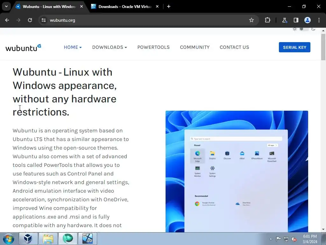Open File Explorer from the taskbar
The width and height of the screenshot is (326, 245).
coord(48,239)
